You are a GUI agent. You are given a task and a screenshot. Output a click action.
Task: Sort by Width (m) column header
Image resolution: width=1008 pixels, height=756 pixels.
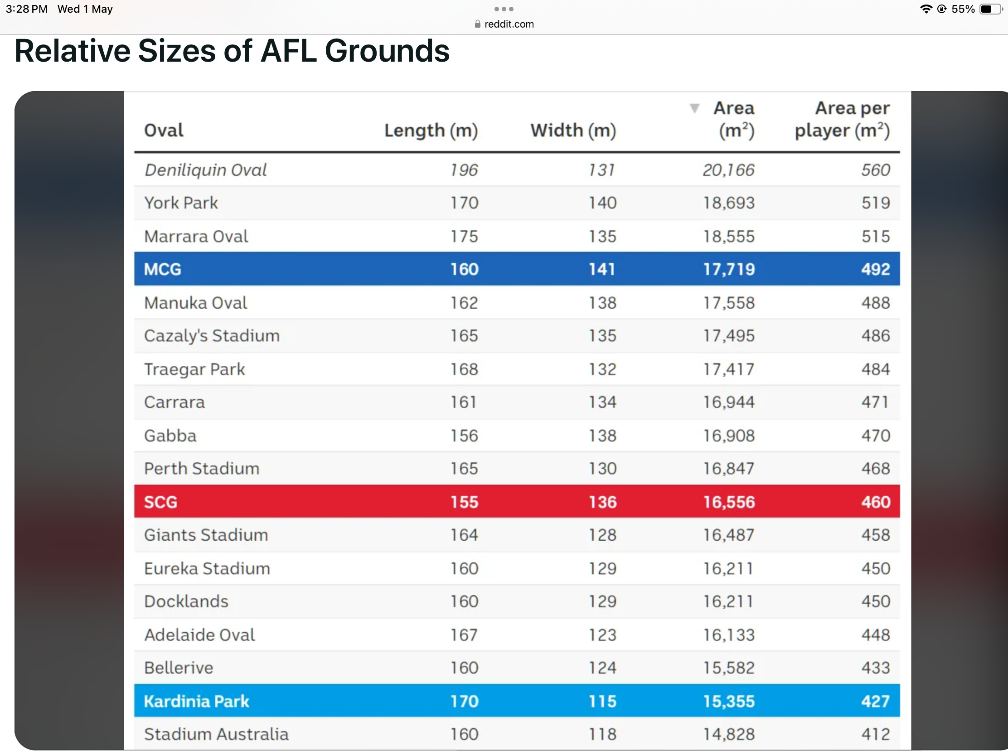pos(573,131)
